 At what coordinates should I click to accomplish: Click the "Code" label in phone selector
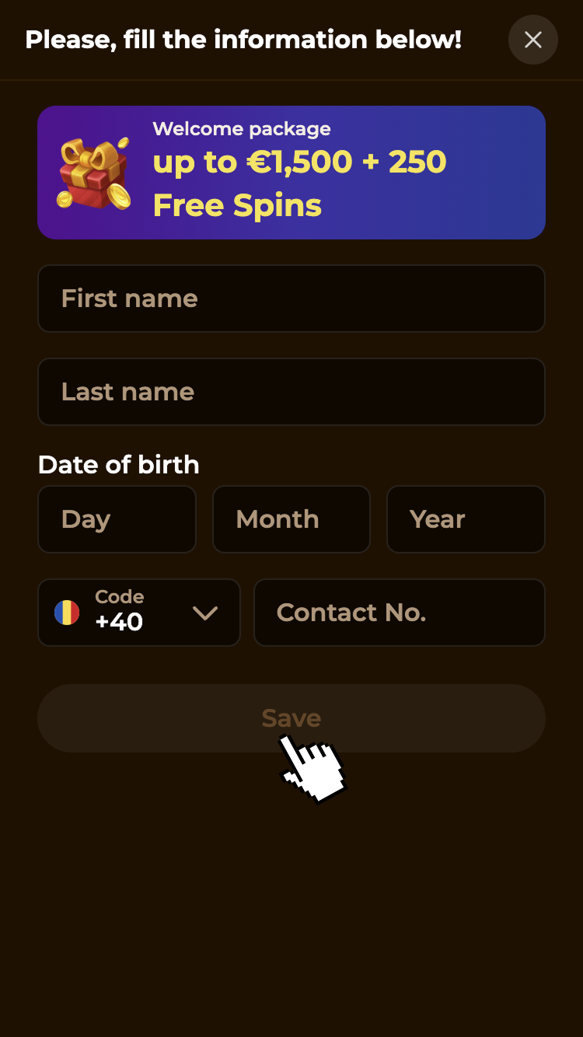(119, 597)
